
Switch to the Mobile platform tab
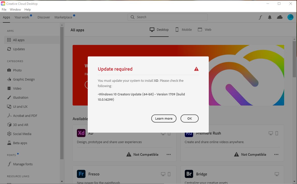184,30
